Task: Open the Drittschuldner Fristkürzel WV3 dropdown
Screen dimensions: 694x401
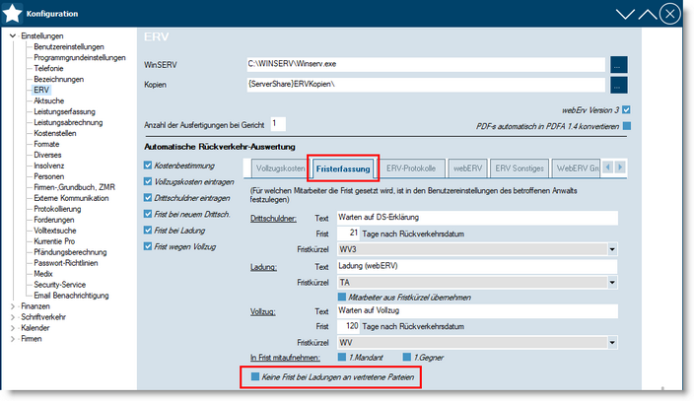Action: pos(613,249)
